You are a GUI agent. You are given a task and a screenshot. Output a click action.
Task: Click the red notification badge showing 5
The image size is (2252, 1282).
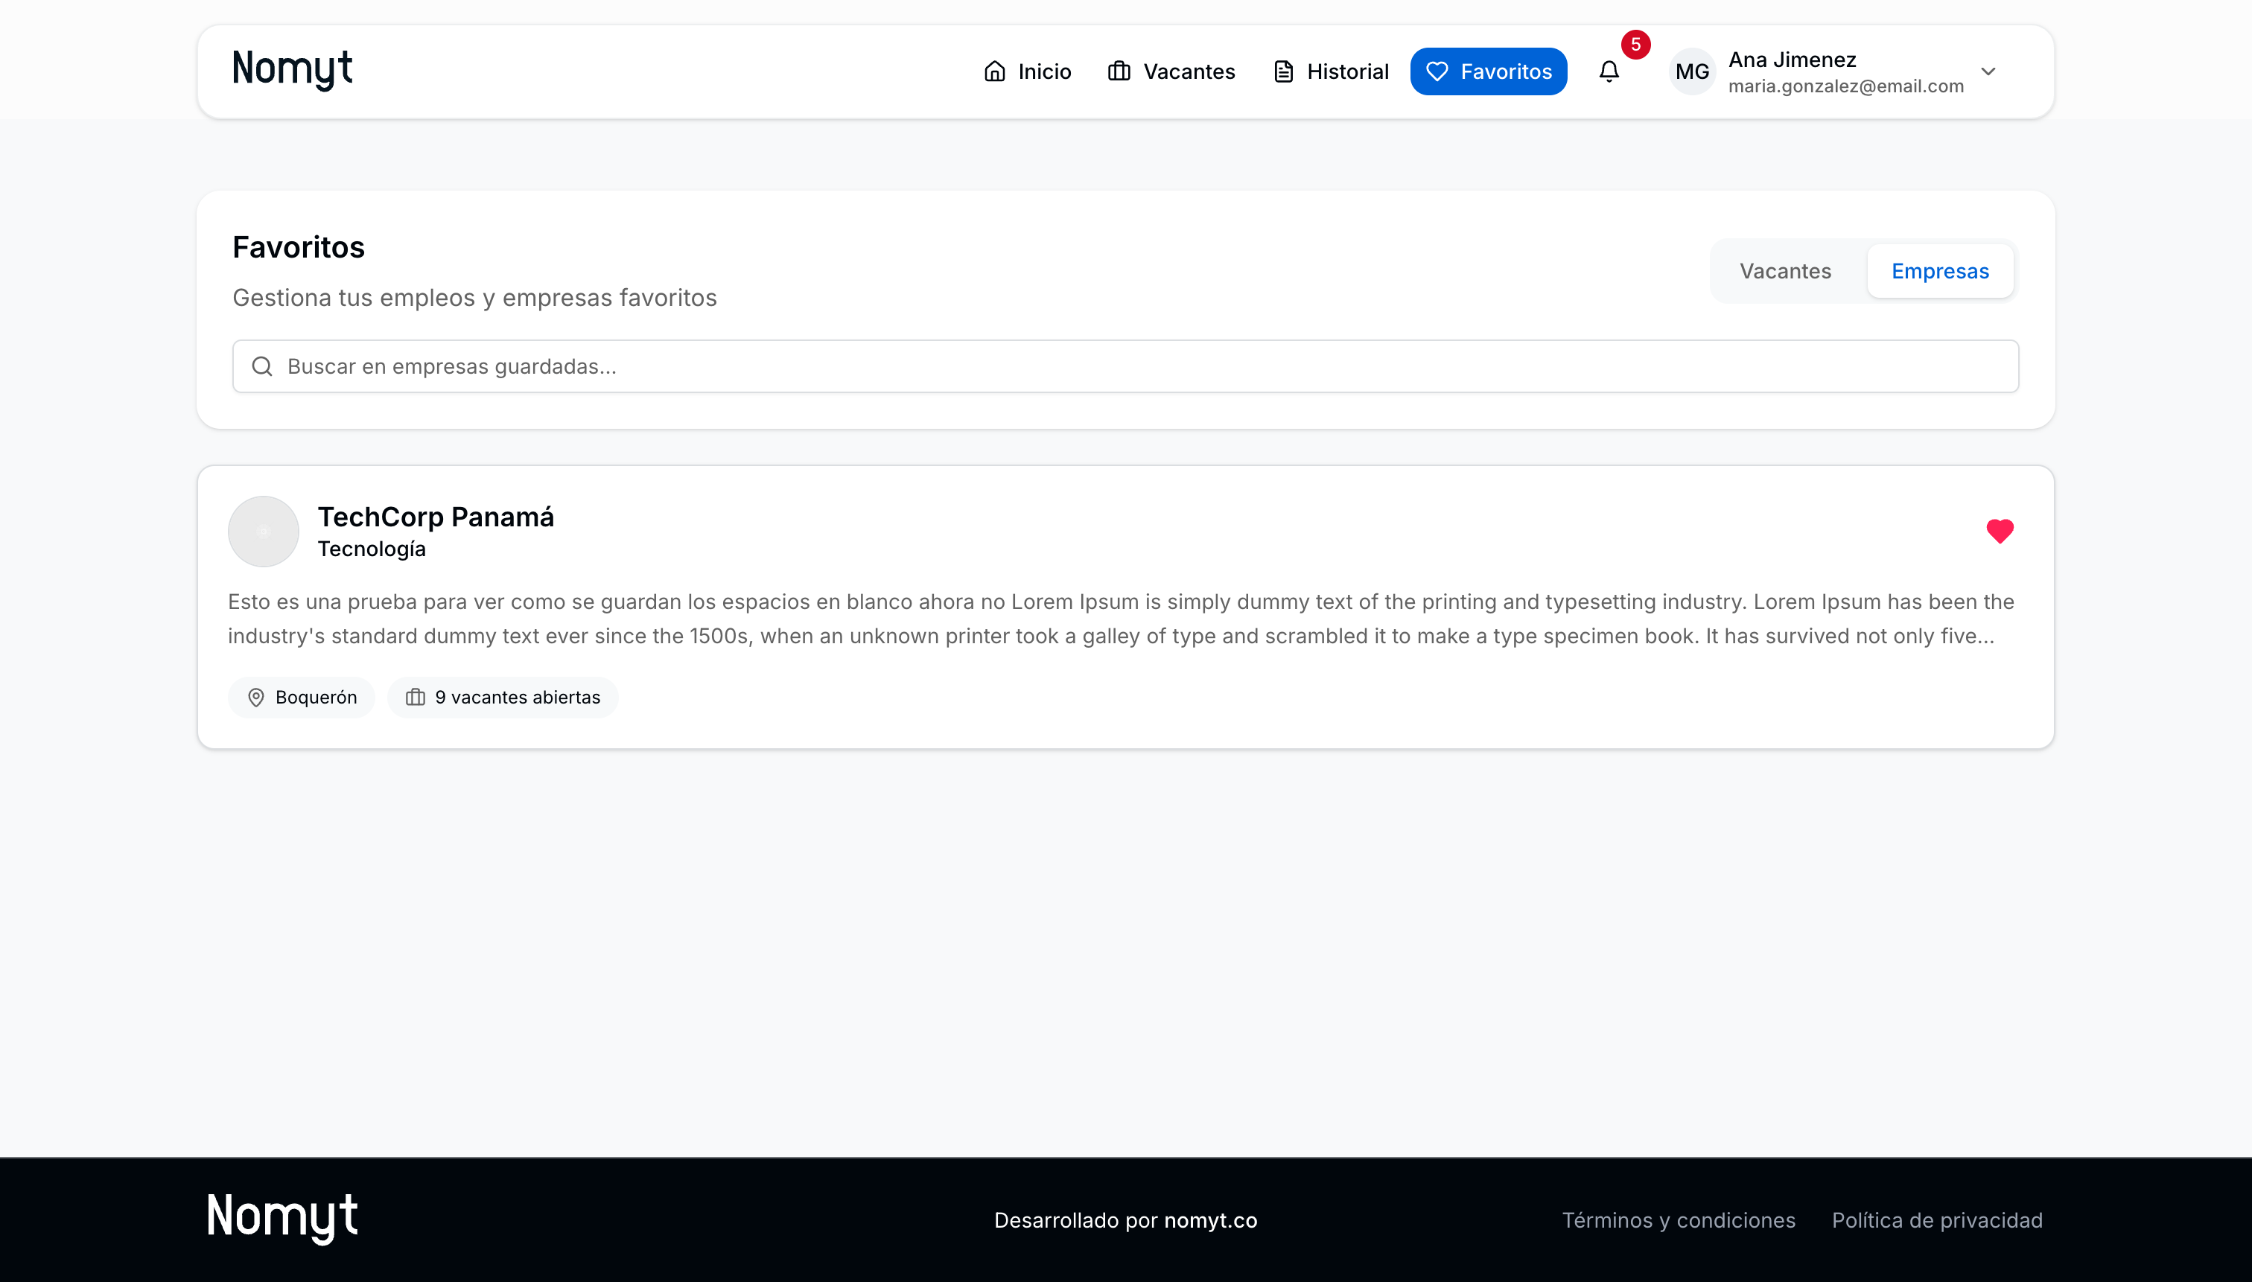(x=1635, y=44)
